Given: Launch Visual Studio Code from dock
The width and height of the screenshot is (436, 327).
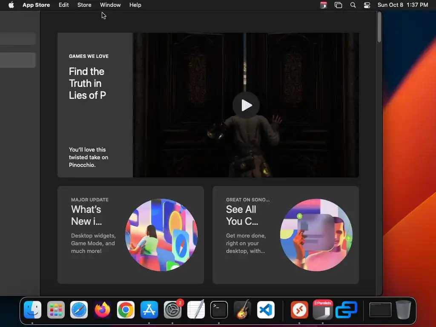Looking at the screenshot, I should (266, 310).
